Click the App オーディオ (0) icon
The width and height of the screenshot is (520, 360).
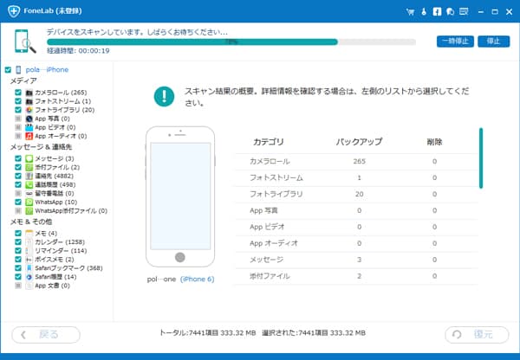coord(29,136)
